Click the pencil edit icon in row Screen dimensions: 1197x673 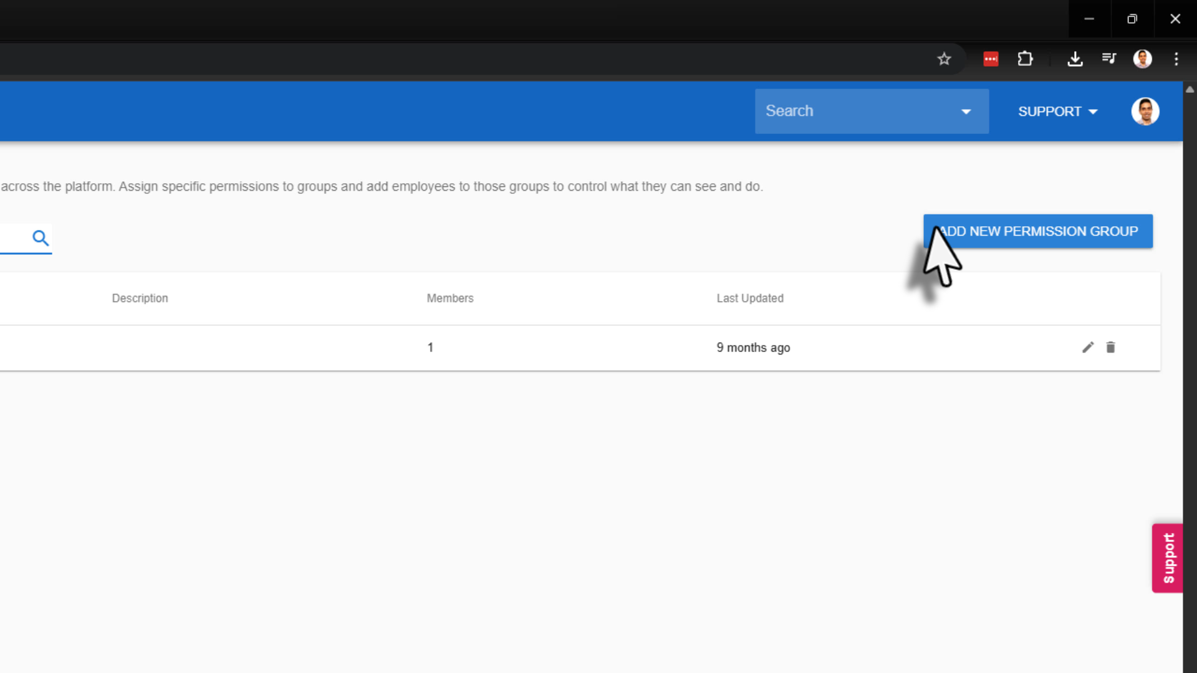click(x=1088, y=348)
